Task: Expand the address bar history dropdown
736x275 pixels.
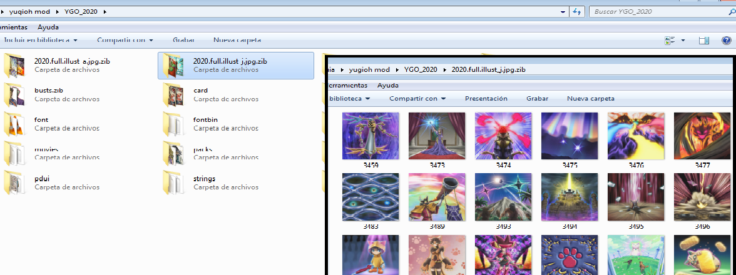Action: point(563,11)
